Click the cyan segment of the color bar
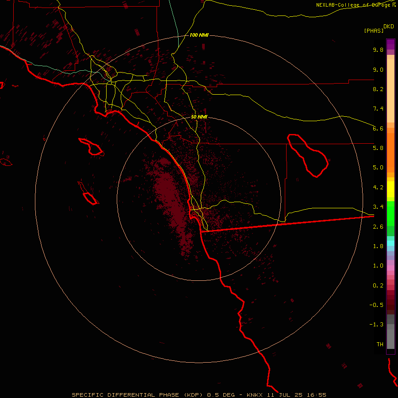Screen dimensions: 398x398 pos(390,243)
